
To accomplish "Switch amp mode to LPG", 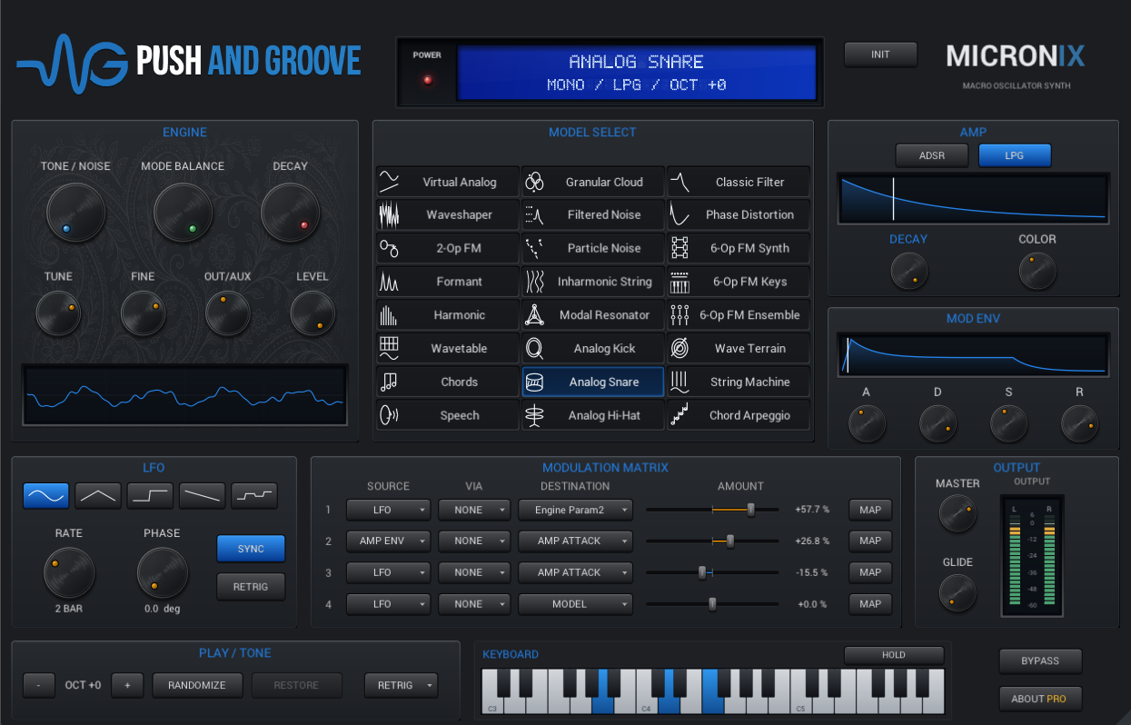I will pyautogui.click(x=1015, y=155).
